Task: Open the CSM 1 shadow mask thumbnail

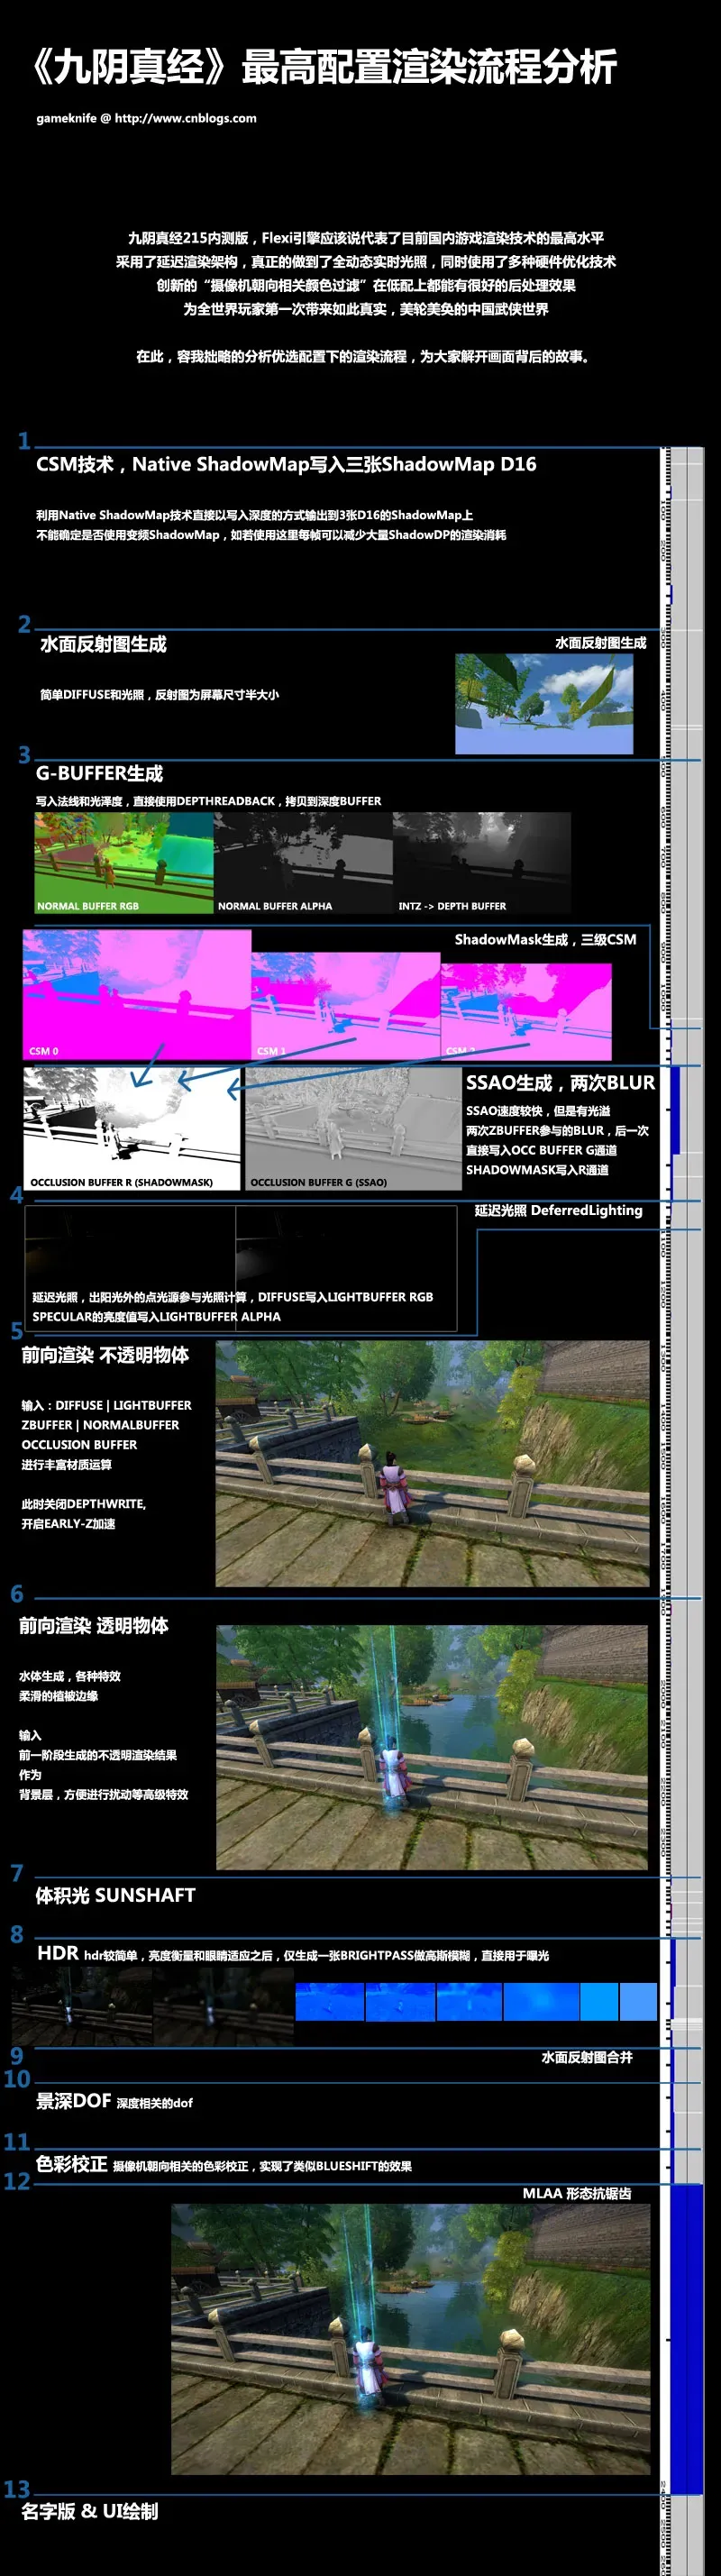Action: click(x=345, y=1006)
